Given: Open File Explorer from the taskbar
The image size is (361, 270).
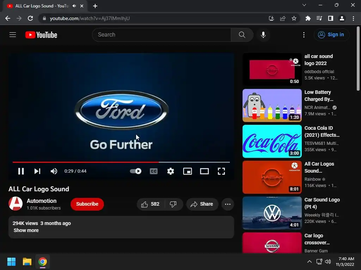Looking at the screenshot, I should 27,262.
